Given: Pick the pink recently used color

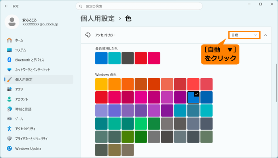Looking at the screenshot, I should tap(154, 58).
